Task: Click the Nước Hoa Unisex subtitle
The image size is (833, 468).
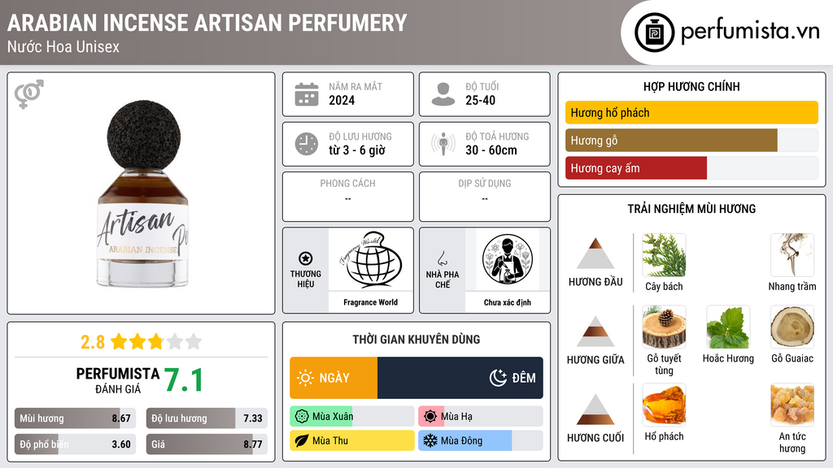Action: tap(63, 46)
